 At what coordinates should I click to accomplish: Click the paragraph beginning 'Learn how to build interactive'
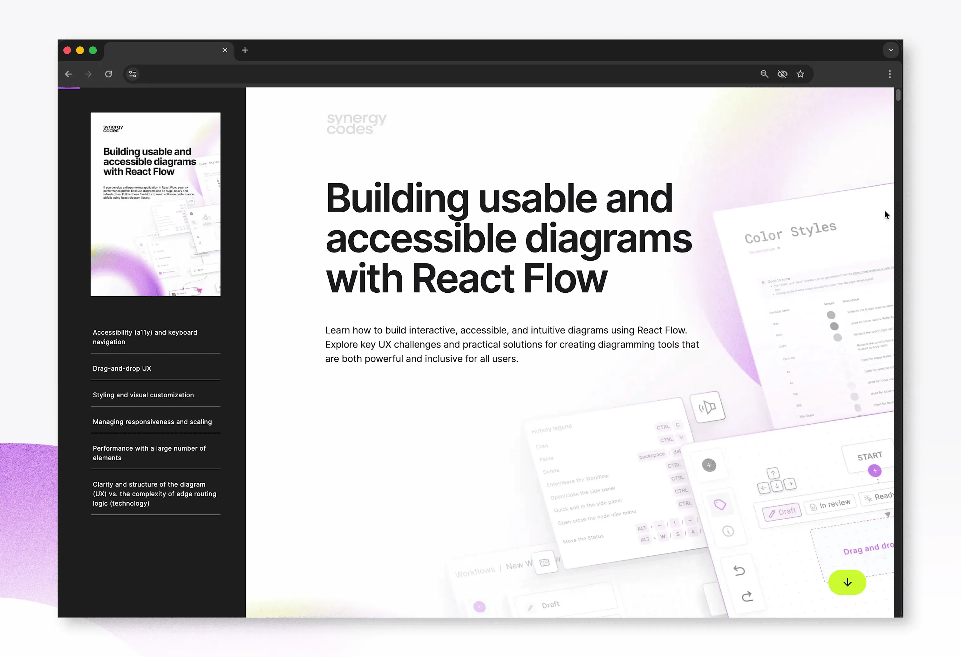(x=512, y=344)
